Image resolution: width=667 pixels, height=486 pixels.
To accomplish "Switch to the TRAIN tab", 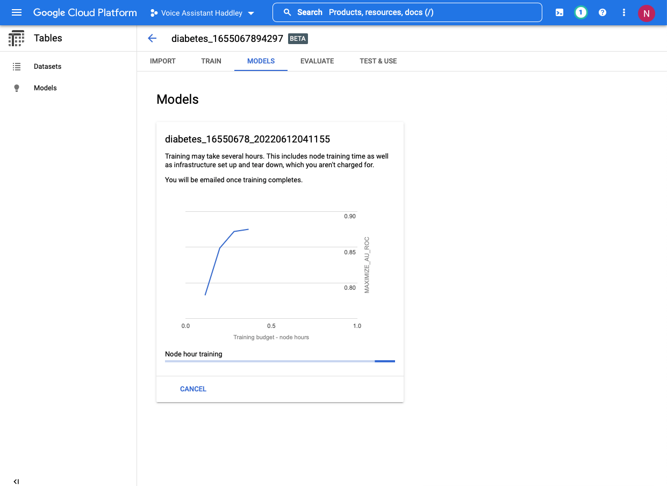I will [211, 61].
